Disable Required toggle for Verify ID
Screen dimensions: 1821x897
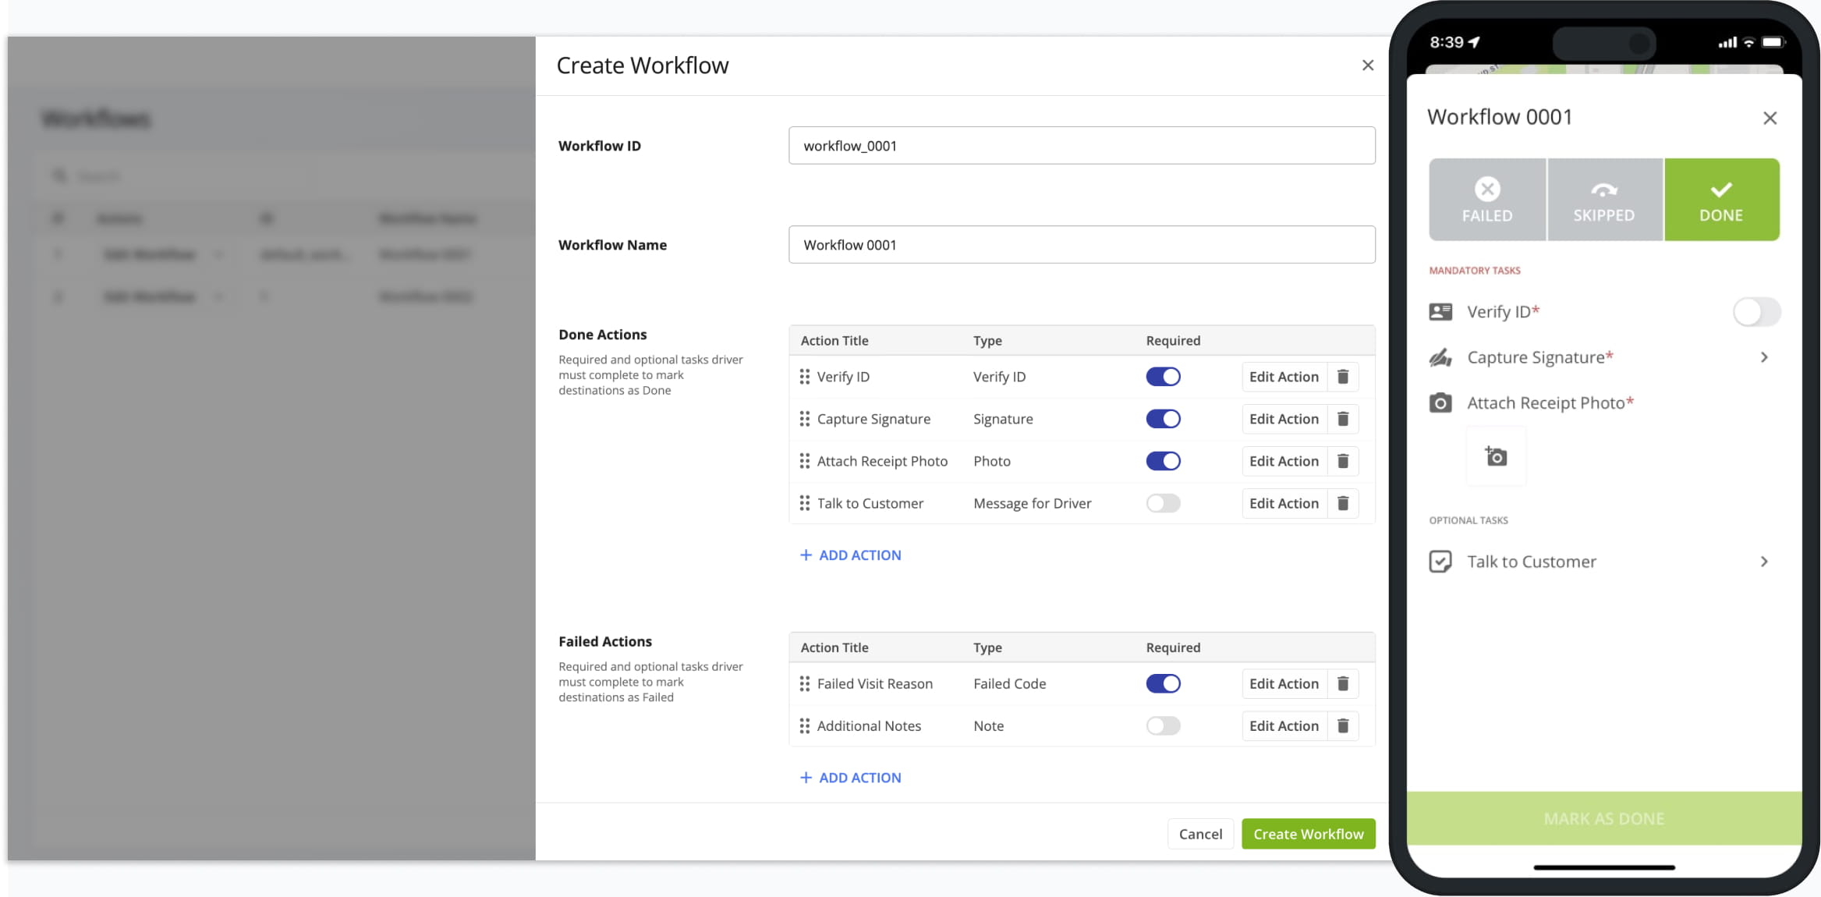tap(1162, 377)
